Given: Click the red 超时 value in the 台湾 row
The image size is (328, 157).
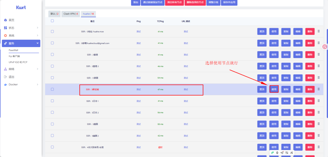Looking at the screenshot, I should 160,147.
